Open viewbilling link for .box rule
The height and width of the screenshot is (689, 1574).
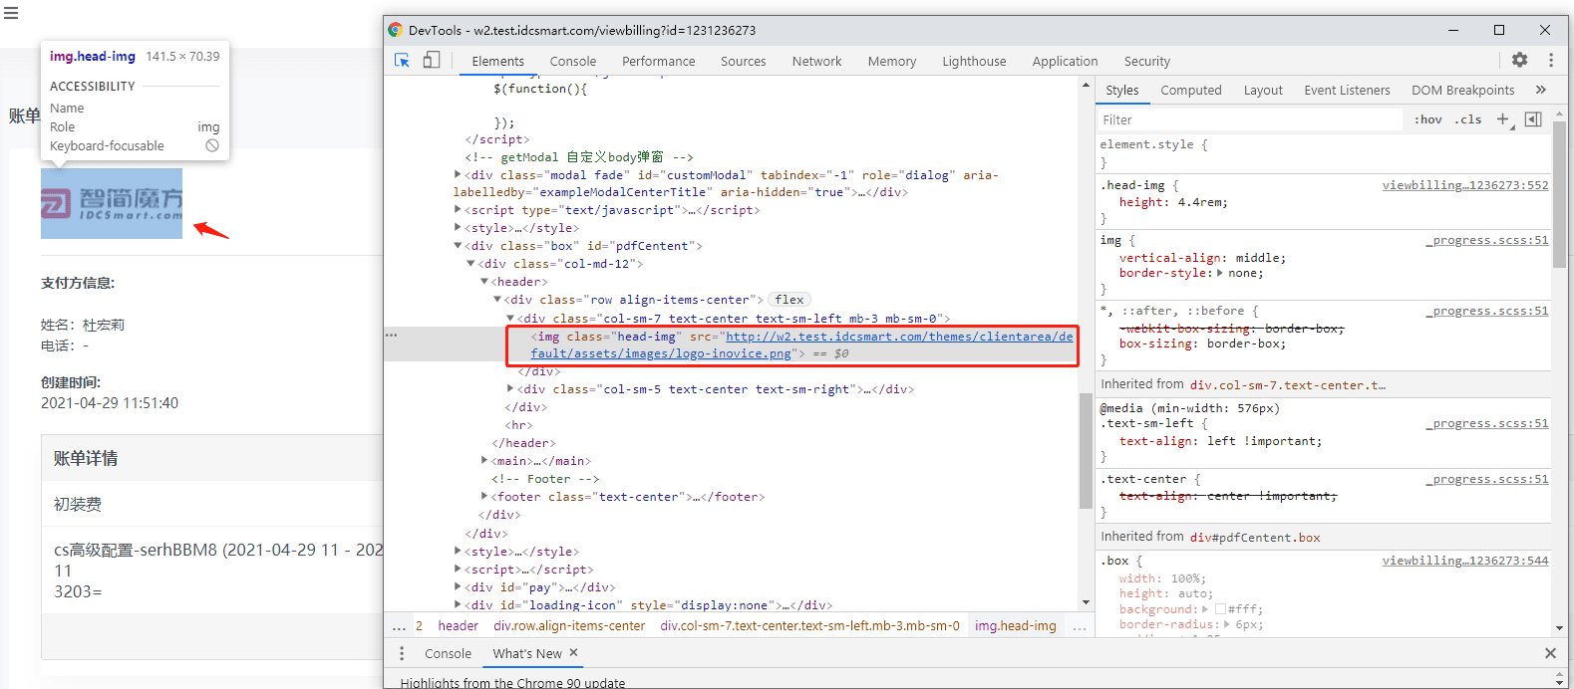[1465, 561]
